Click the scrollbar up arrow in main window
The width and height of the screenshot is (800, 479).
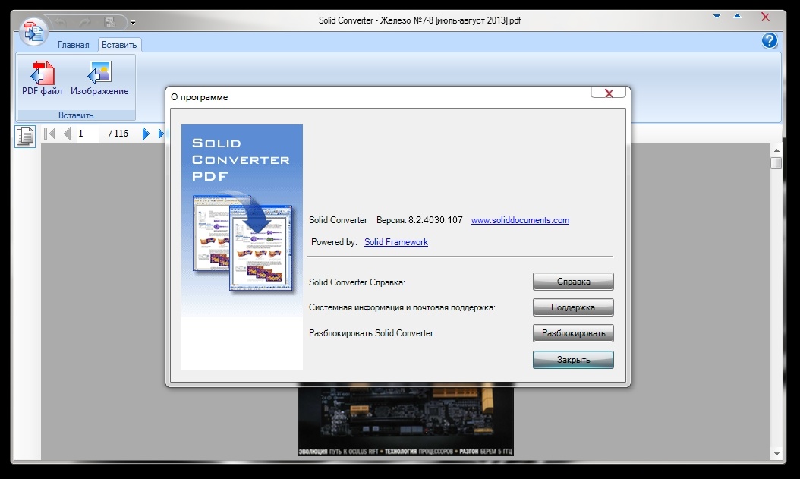[776, 150]
